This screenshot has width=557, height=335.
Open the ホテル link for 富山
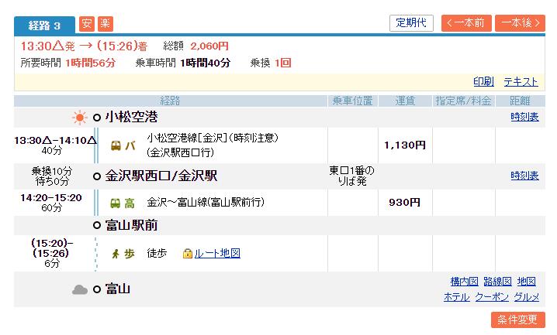pos(456,297)
